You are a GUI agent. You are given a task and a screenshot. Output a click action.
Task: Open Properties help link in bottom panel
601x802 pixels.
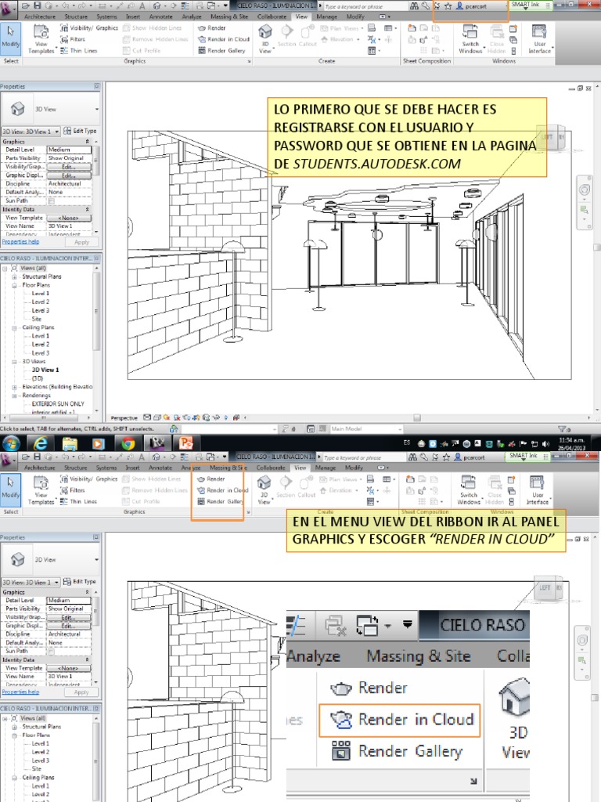[x=20, y=692]
